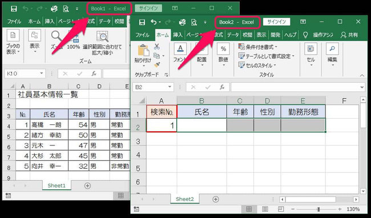Click the vertical scroll down arrow in Book2
The height and width of the screenshot is (218, 371).
click(363, 191)
